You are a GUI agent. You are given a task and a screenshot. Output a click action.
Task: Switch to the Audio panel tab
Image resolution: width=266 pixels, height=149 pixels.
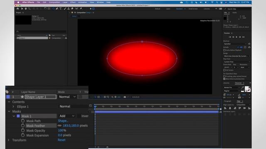(x=234, y=13)
